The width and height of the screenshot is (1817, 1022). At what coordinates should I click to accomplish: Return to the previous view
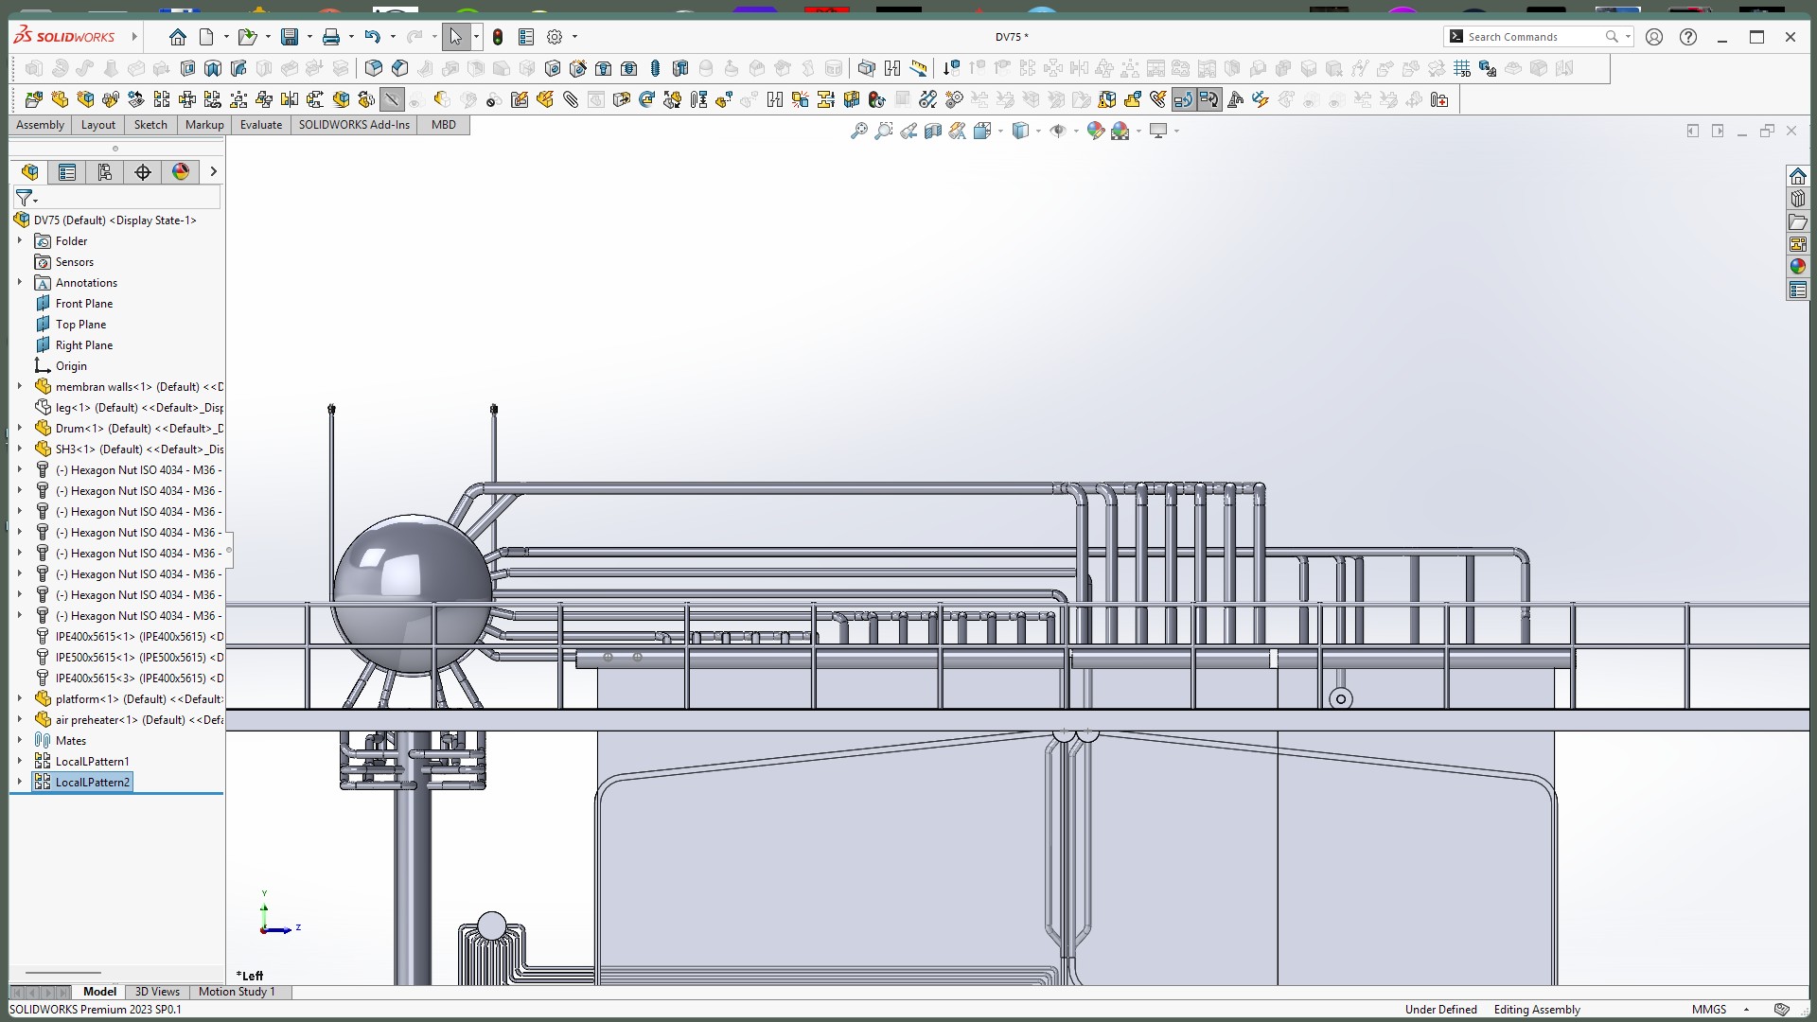tap(908, 131)
